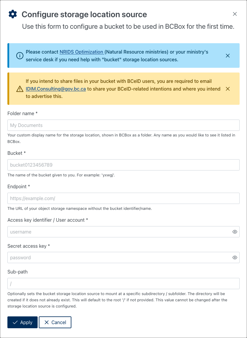Image resolution: width=247 pixels, height=338 pixels.
Task: Click the Secret access key field
Action: tap(118, 257)
